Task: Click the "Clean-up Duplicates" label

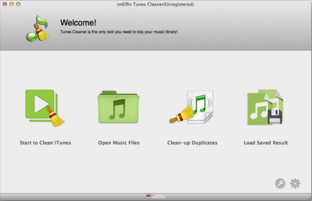Action: (192, 143)
